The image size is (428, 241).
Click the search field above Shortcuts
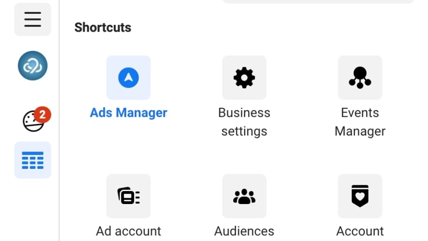pyautogui.click(x=318, y=2)
